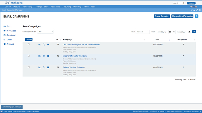
Task: Open the Tools menu
Action: pyautogui.click(x=93, y=7)
